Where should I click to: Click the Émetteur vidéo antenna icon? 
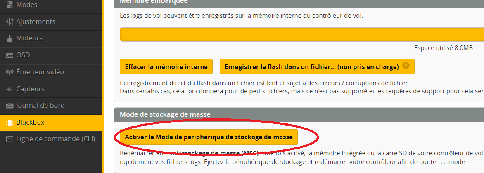click(x=9, y=72)
